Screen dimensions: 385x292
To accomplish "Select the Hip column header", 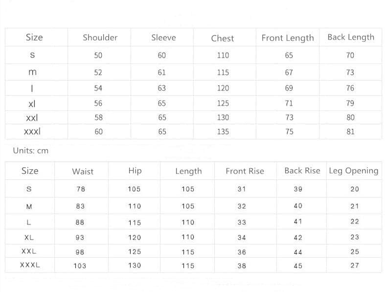I will point(135,171).
